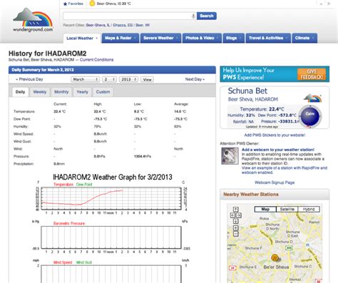Image resolution: width=338 pixels, height=283 pixels.
Task: Click into the city search field
Action: pos(127,16)
